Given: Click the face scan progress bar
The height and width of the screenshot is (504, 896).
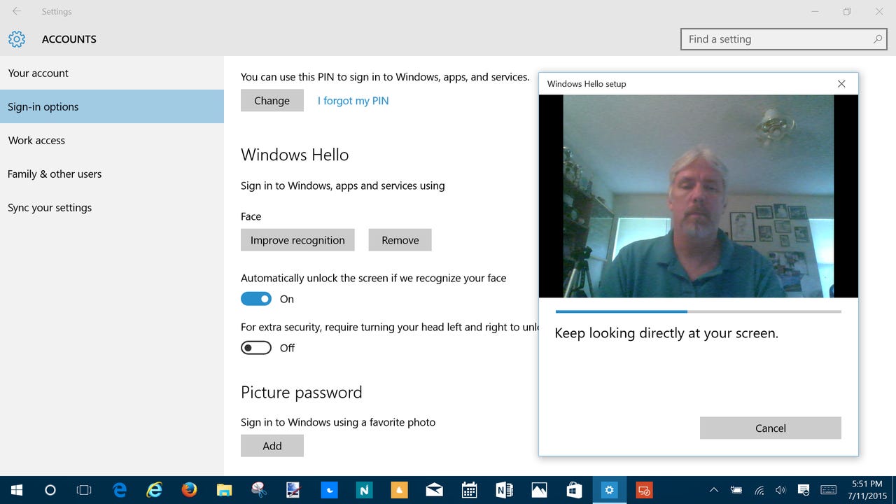Looking at the screenshot, I should coord(698,311).
